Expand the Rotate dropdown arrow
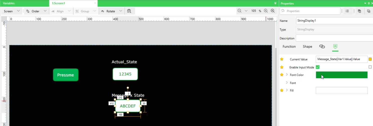Viewport: 373px width, 126px height. [121, 11]
